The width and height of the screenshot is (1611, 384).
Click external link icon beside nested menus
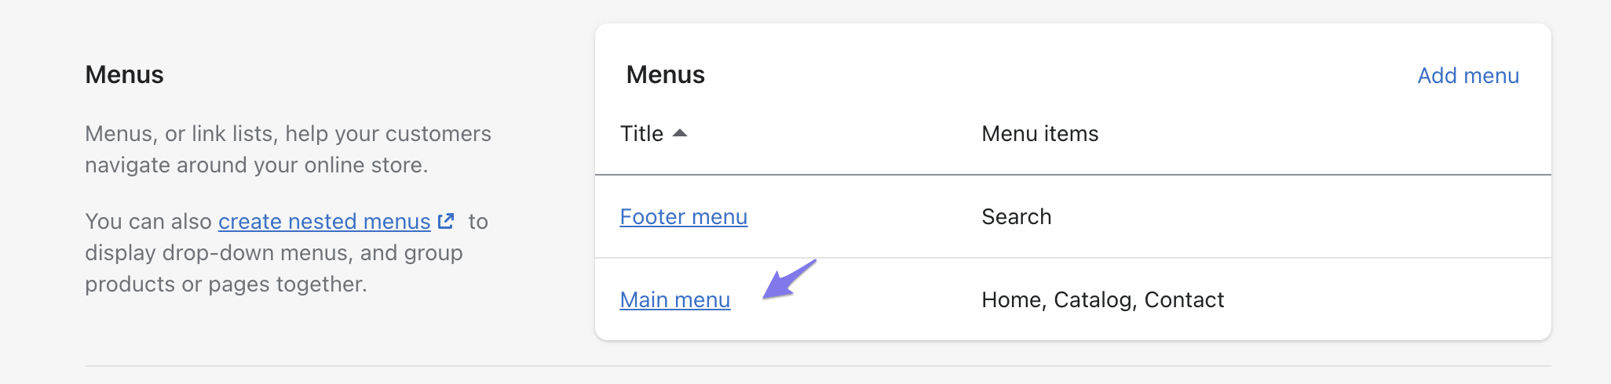446,221
